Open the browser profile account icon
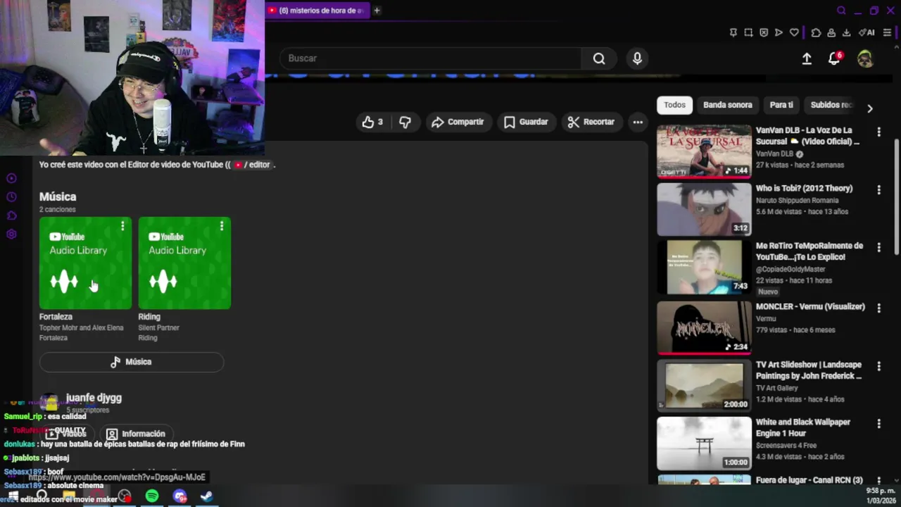This screenshot has width=901, height=507. point(831,32)
